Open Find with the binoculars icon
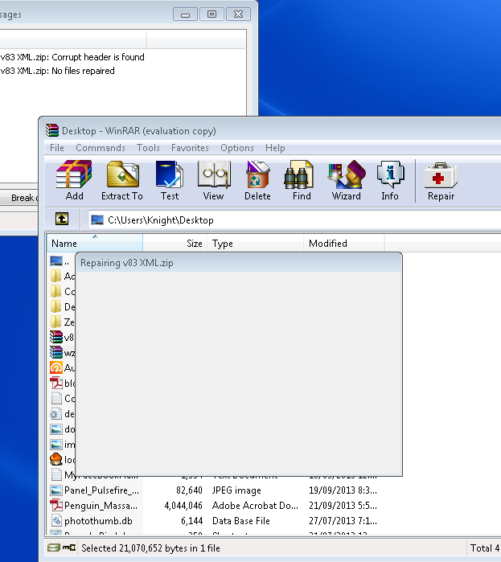Image resolution: width=501 pixels, height=562 pixels. (x=298, y=174)
